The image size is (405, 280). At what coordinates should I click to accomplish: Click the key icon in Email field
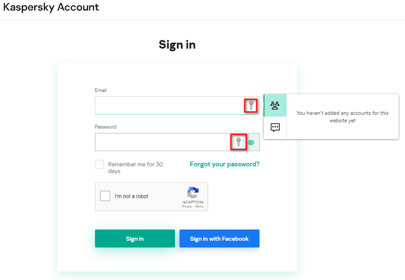pos(251,106)
